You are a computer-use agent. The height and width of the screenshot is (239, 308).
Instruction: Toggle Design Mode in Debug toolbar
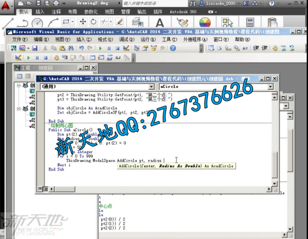click(x=18, y=58)
